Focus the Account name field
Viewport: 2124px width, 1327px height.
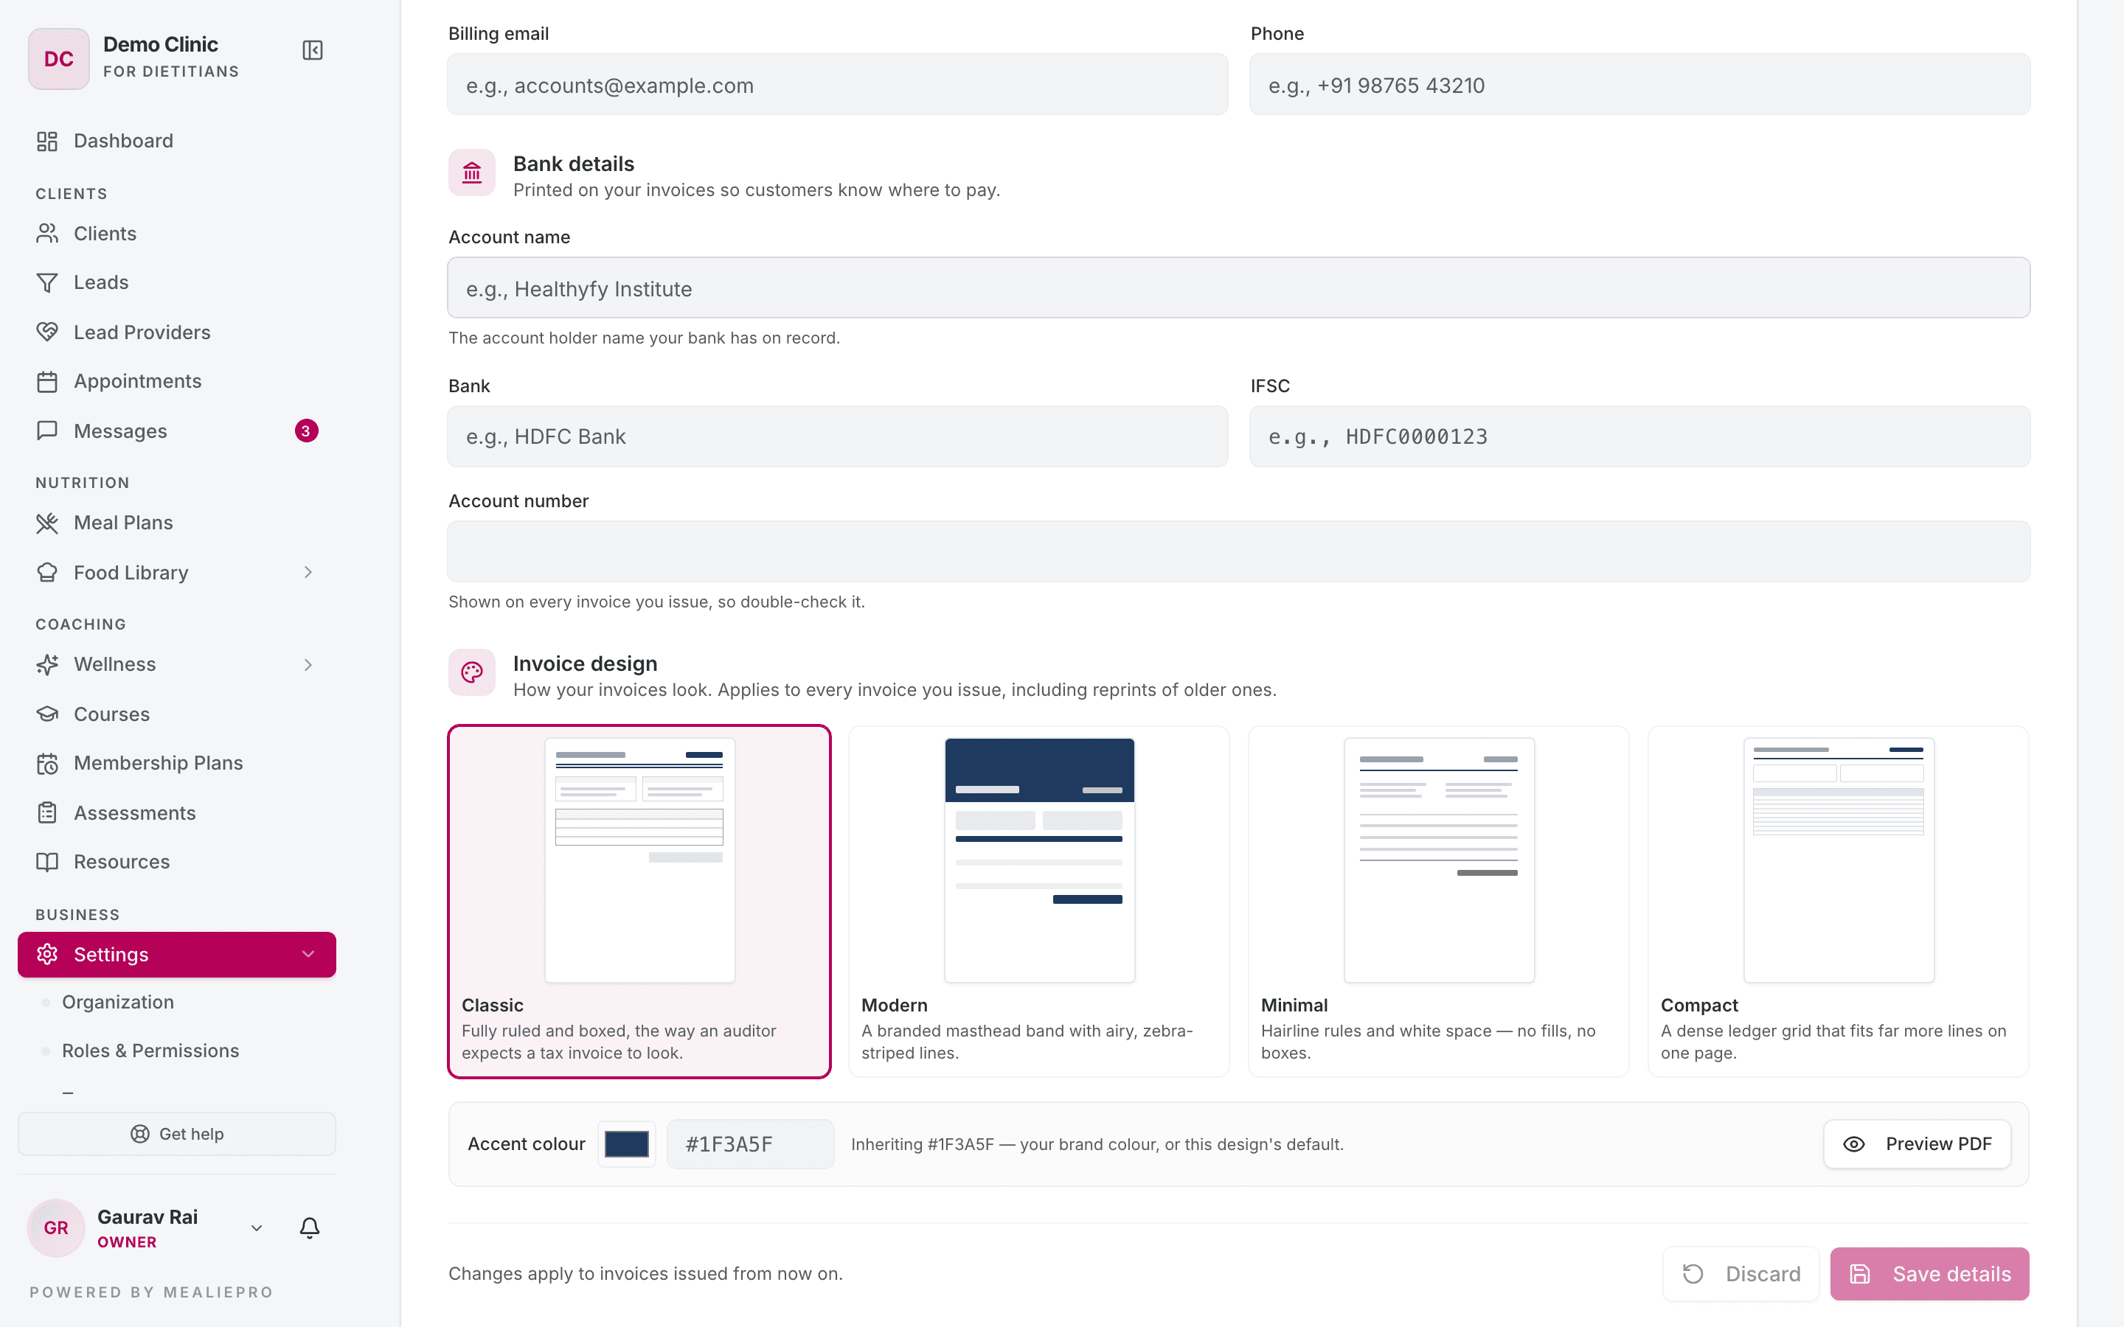pos(1238,288)
